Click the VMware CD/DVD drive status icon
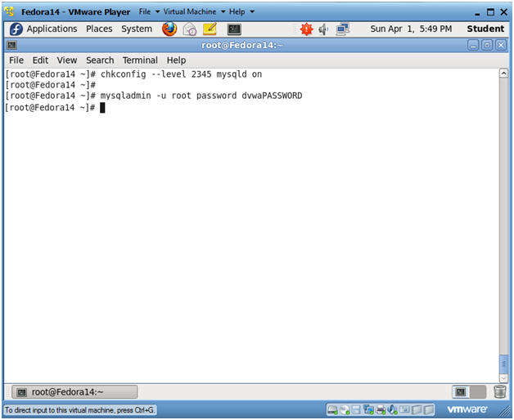 point(345,410)
